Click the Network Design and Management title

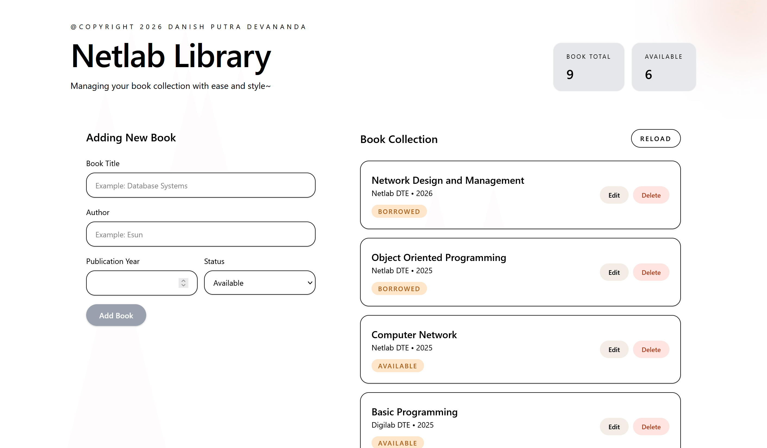coord(448,180)
